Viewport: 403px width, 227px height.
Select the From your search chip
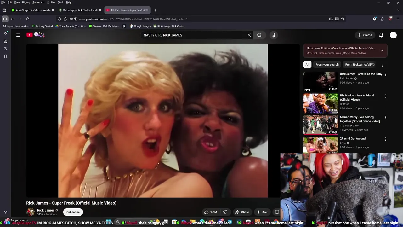click(x=327, y=65)
